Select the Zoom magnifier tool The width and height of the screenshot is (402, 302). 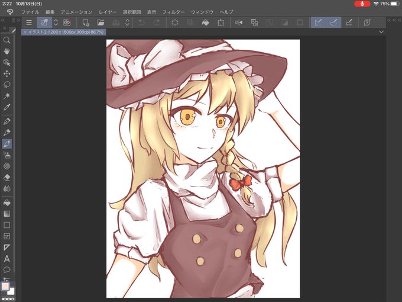click(7, 40)
